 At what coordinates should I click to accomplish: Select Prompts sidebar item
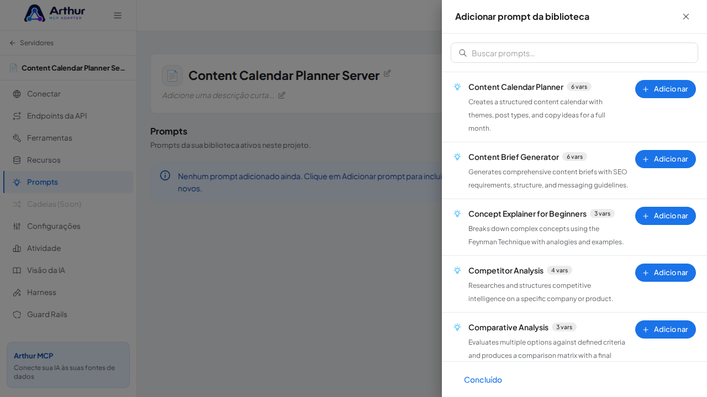(x=68, y=182)
